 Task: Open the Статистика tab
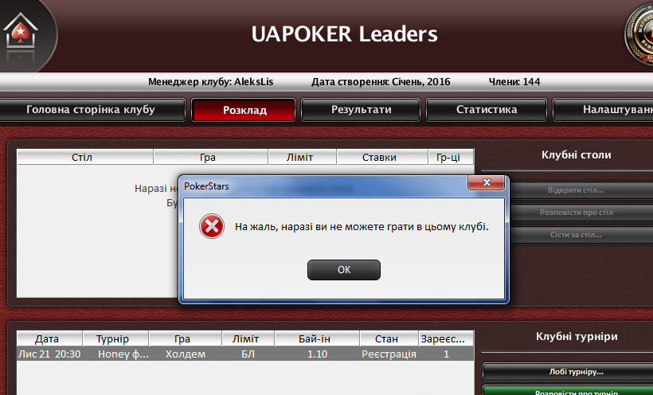coord(487,110)
